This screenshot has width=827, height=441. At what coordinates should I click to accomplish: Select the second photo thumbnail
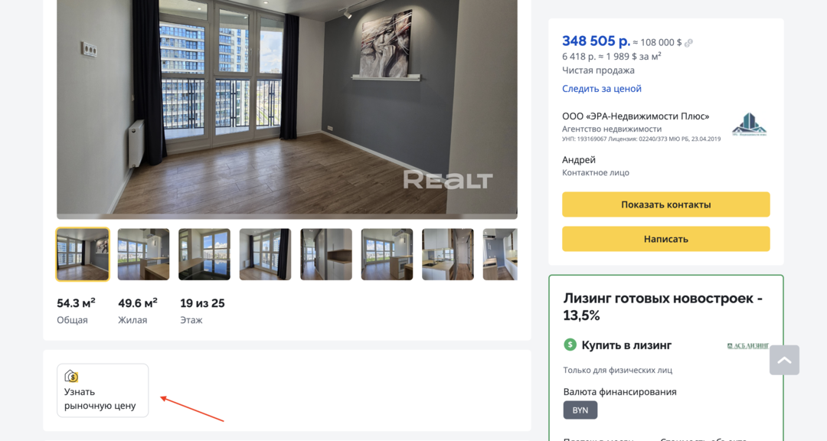pos(143,254)
